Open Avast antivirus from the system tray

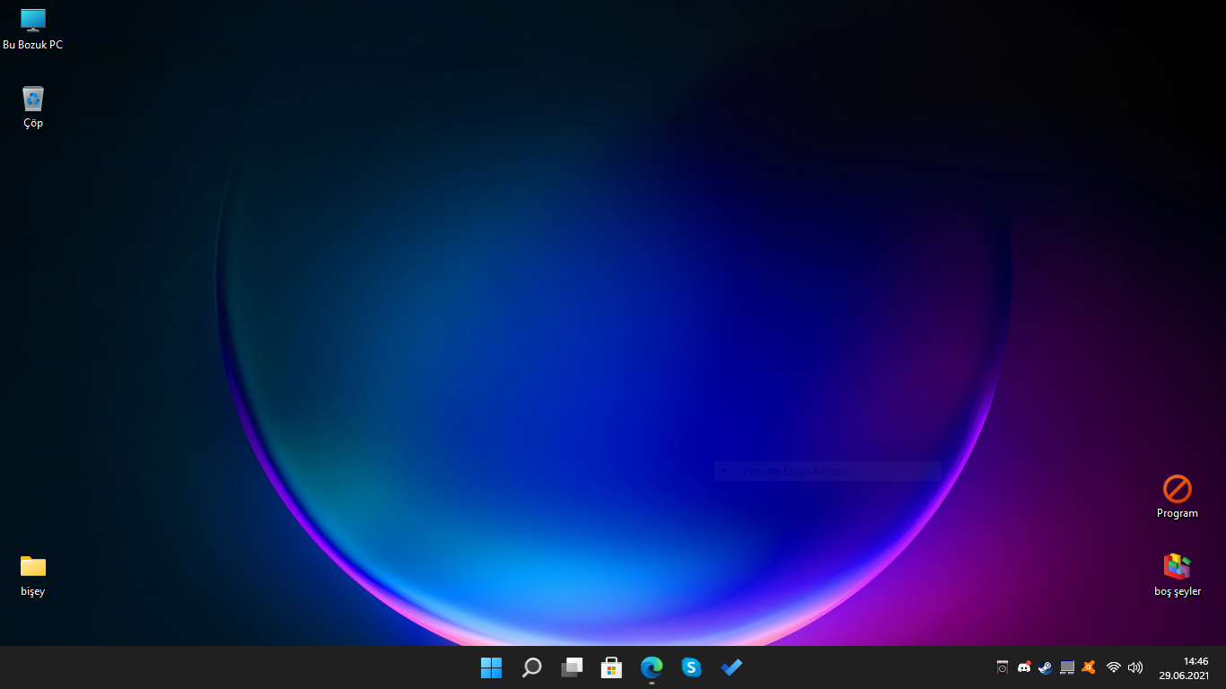pos(1089,667)
